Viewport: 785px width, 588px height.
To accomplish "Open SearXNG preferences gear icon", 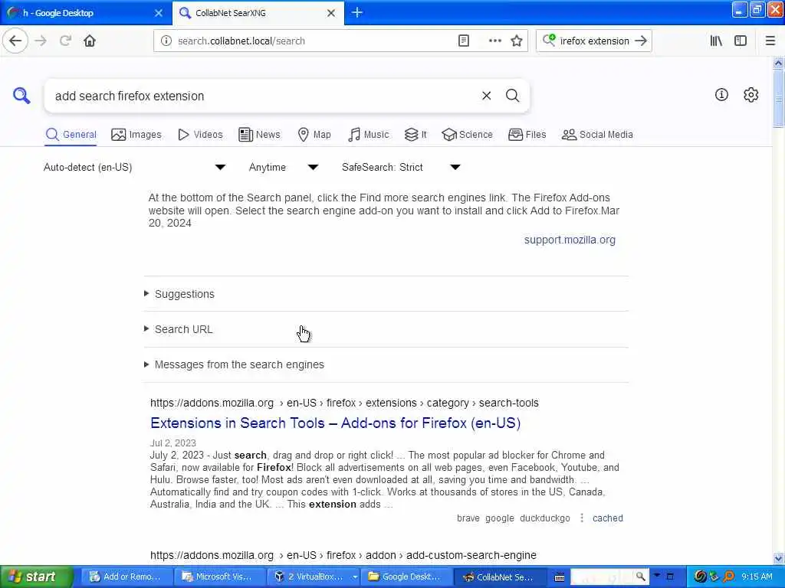I will [751, 94].
